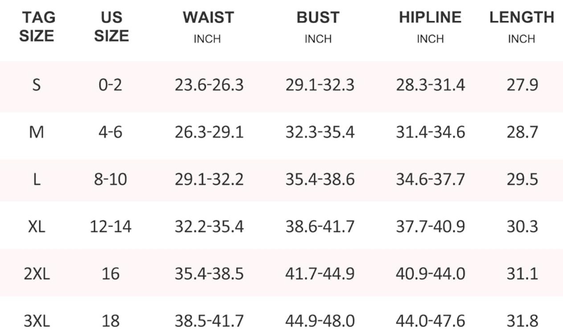This screenshot has width=563, height=336.
Task: Click the LENGTH column header
Action: 521,18
